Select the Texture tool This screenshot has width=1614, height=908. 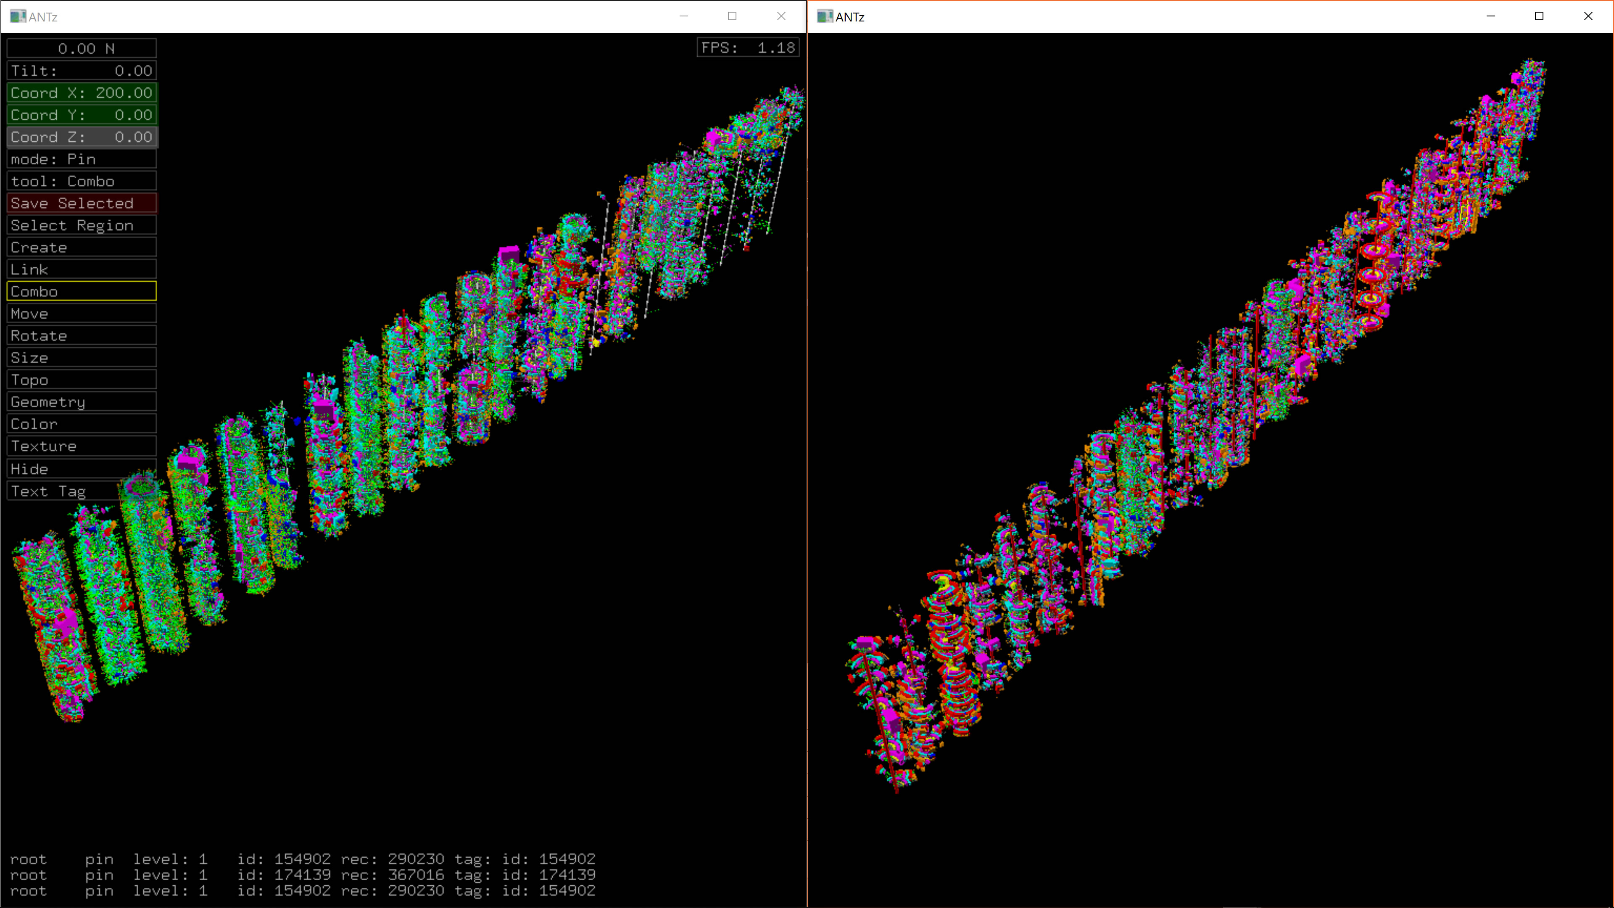point(82,446)
